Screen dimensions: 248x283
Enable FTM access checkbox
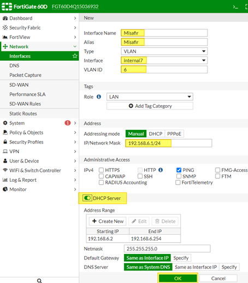click(217, 176)
